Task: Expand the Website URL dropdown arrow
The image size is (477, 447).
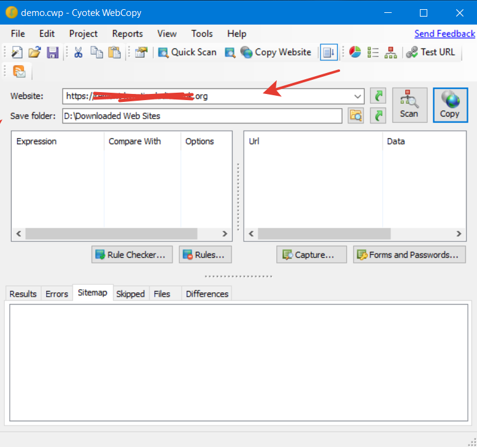Action: [357, 96]
